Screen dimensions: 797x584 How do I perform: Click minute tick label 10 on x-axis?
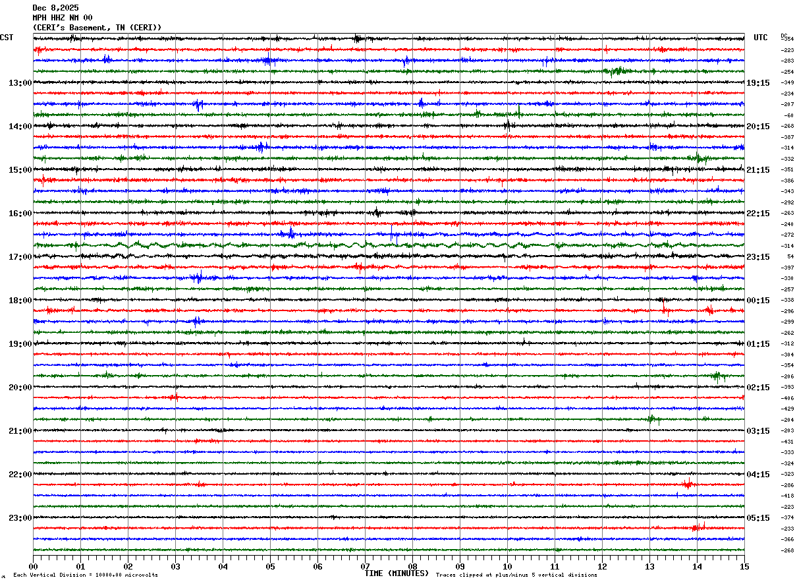click(x=507, y=566)
